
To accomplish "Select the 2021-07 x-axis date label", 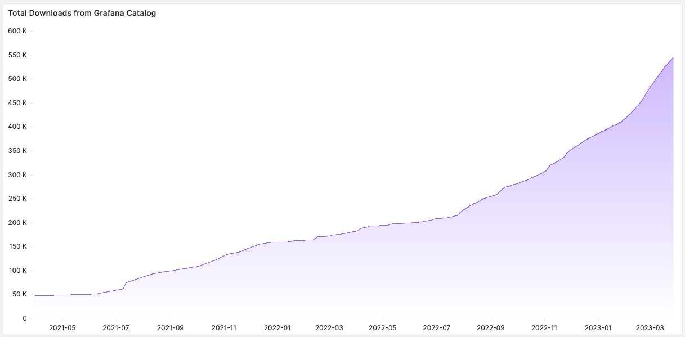I will (116, 327).
